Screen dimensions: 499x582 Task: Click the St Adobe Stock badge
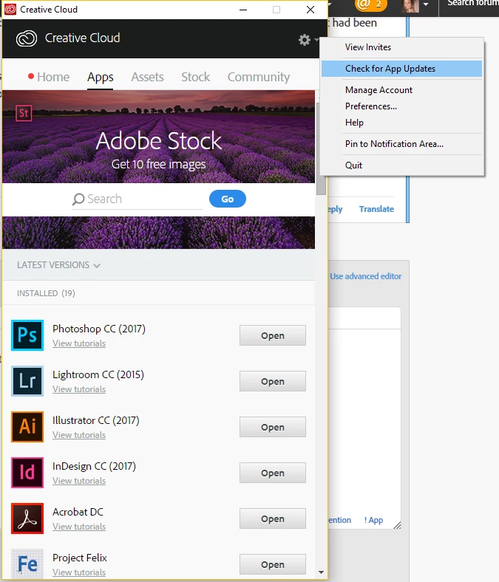(x=24, y=113)
